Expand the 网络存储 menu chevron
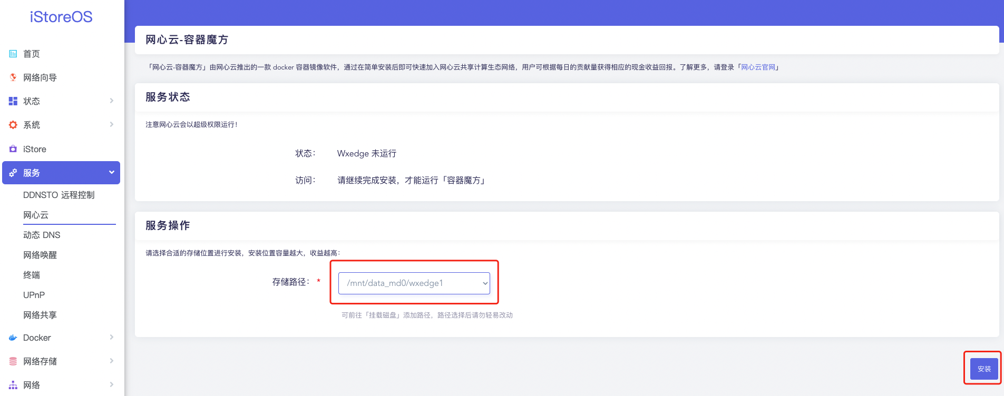This screenshot has height=396, width=1004. pos(112,361)
